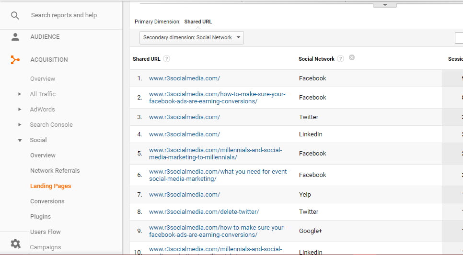Open row 5 millennials-and-social-media URL link
The width and height of the screenshot is (463, 255).
tap(216, 154)
